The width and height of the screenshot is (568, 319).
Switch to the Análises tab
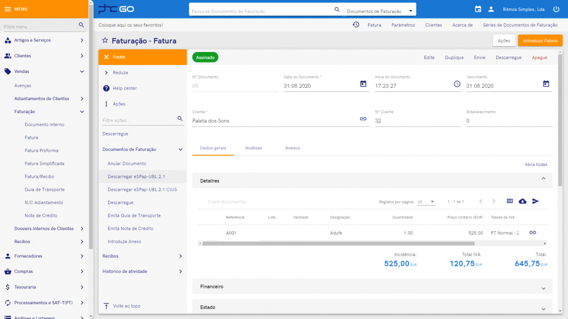[x=253, y=147]
